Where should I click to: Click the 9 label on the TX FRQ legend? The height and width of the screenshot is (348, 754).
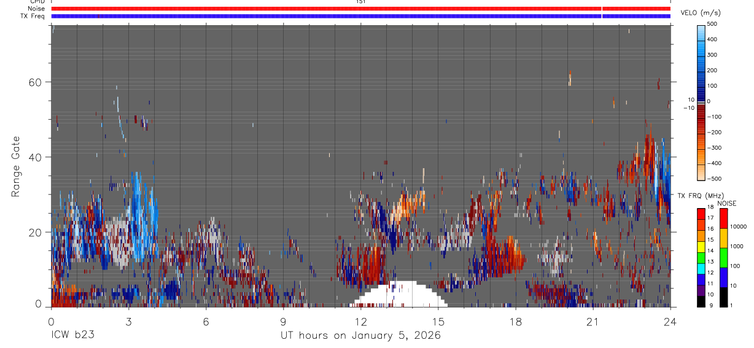click(711, 305)
